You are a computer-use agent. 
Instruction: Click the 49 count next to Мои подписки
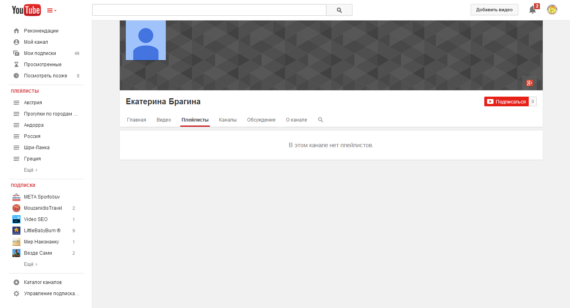click(x=77, y=53)
